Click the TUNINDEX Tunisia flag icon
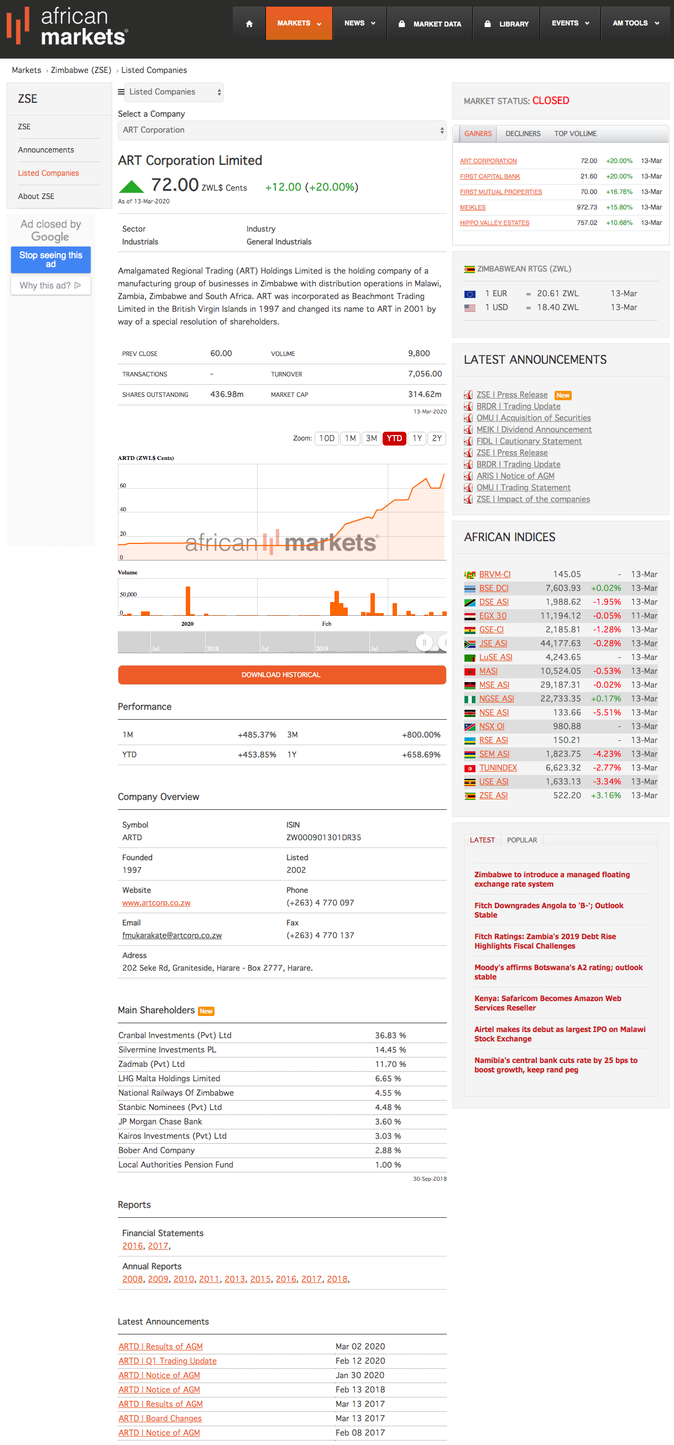The width and height of the screenshot is (674, 1445). click(470, 768)
